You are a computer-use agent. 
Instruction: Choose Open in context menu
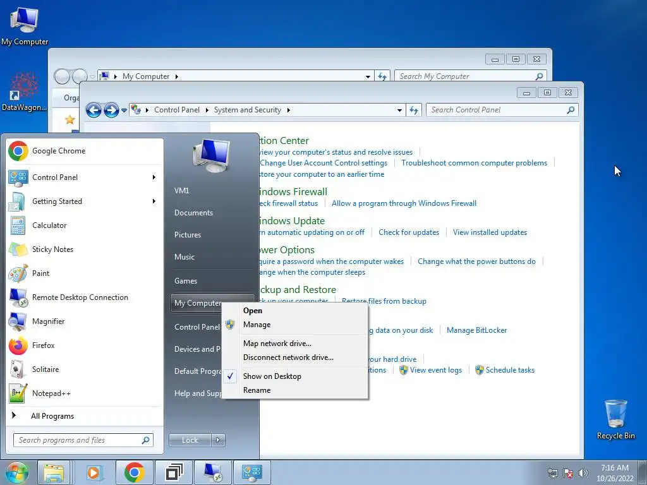pos(294,311)
